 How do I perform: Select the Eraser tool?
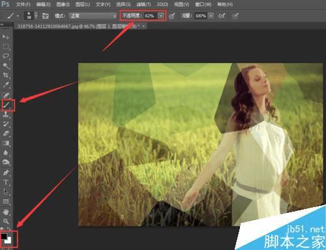tap(6, 133)
